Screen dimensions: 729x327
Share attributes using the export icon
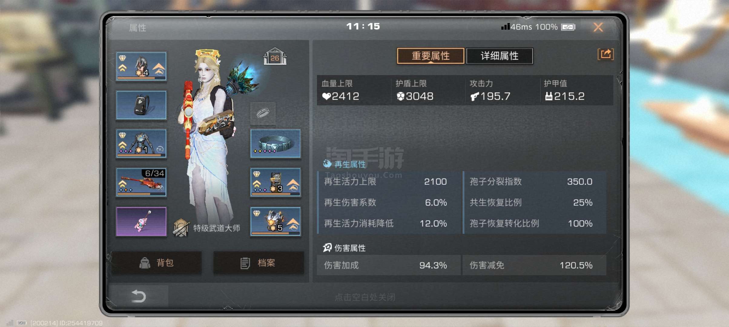point(605,54)
